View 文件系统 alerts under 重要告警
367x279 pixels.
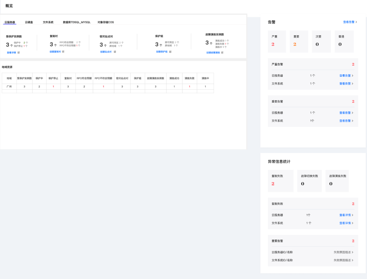[x=345, y=121]
